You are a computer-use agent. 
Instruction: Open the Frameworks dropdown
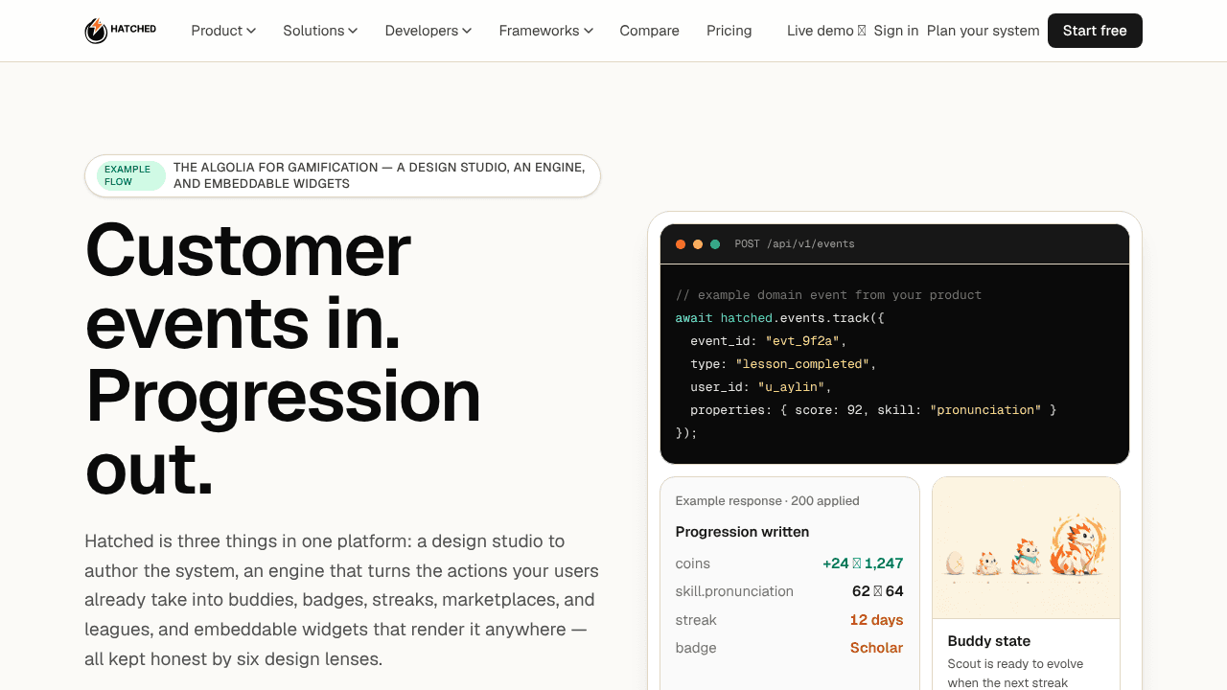coord(546,31)
